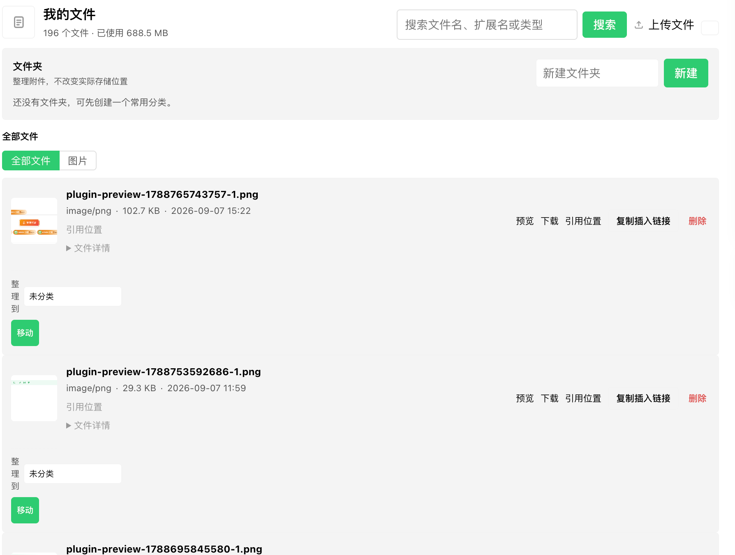
Task: Click the 上传文件 link
Action: (671, 25)
